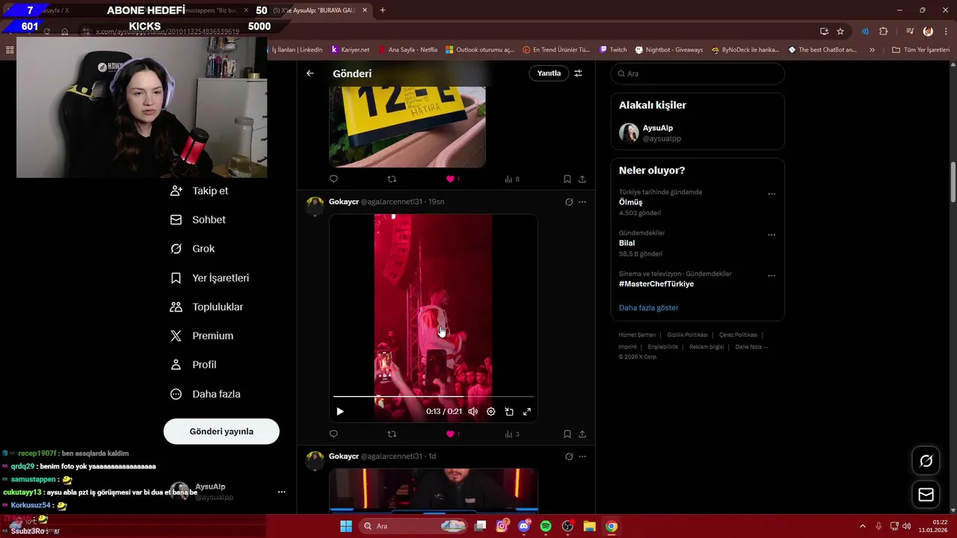Image resolution: width=957 pixels, height=538 pixels.
Task: Expand the video to fullscreen
Action: [527, 412]
